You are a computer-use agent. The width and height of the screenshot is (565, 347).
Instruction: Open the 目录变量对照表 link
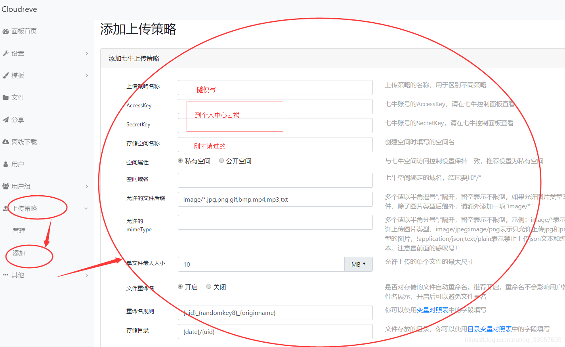click(x=490, y=329)
